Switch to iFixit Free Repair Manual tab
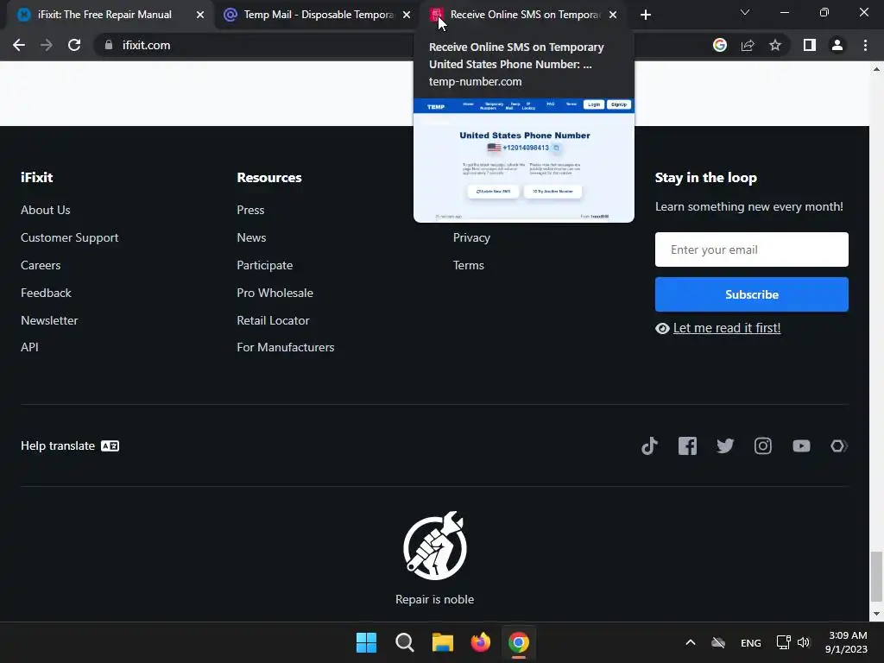Image resolution: width=884 pixels, height=663 pixels. tap(104, 15)
